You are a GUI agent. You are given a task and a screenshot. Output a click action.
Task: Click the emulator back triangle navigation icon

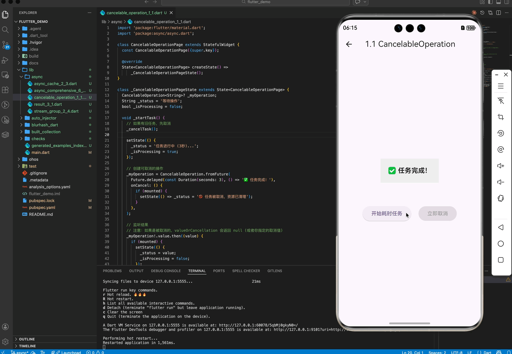[x=501, y=227]
